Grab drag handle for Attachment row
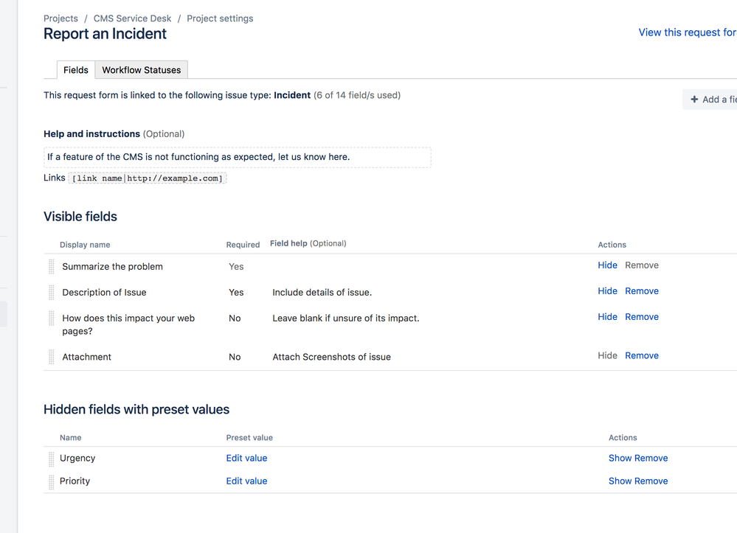The width and height of the screenshot is (737, 533). tap(52, 357)
